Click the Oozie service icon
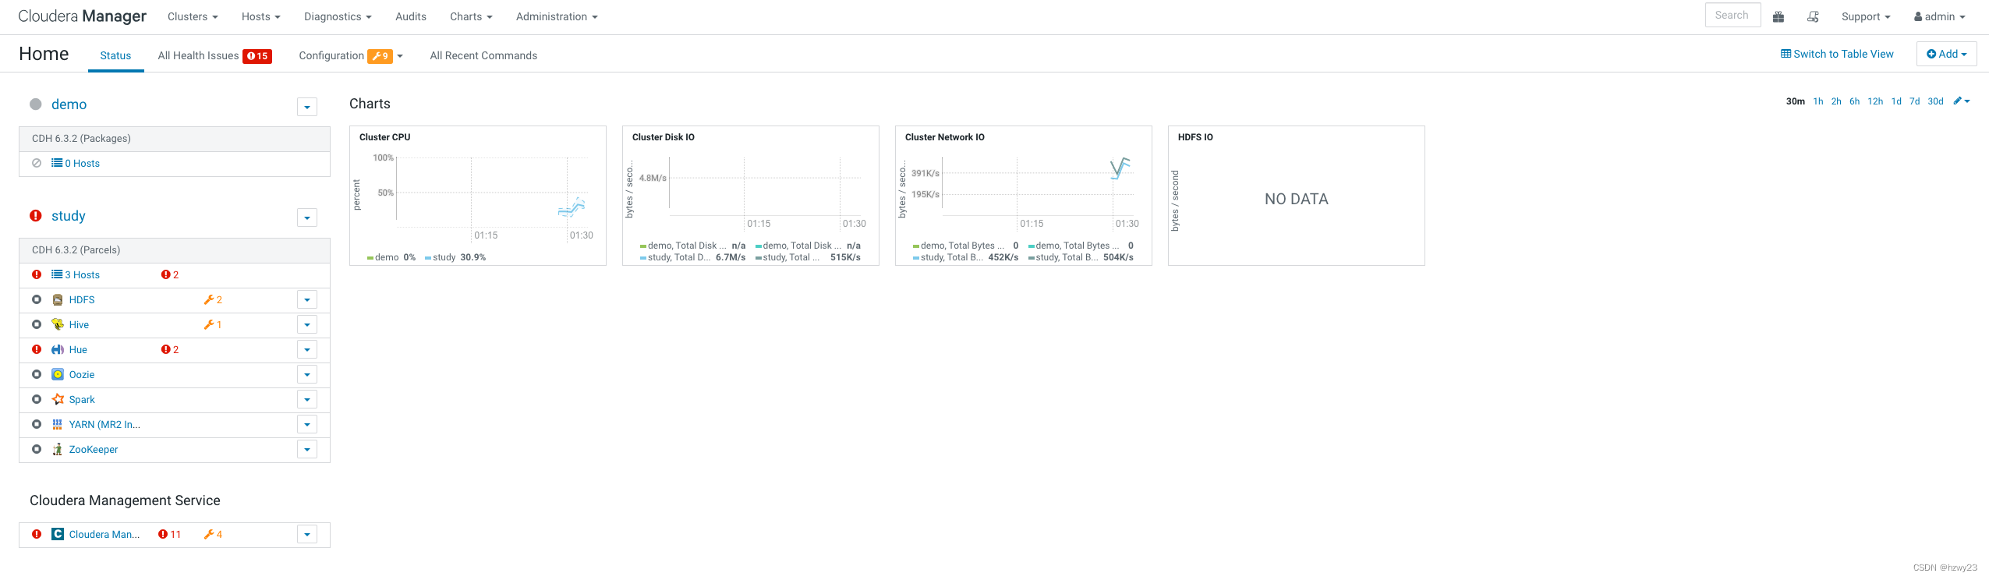Screen dimensions: 1989x580 click(57, 375)
